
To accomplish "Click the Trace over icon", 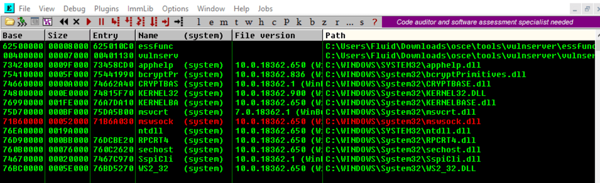I will pyautogui.click(x=153, y=22).
